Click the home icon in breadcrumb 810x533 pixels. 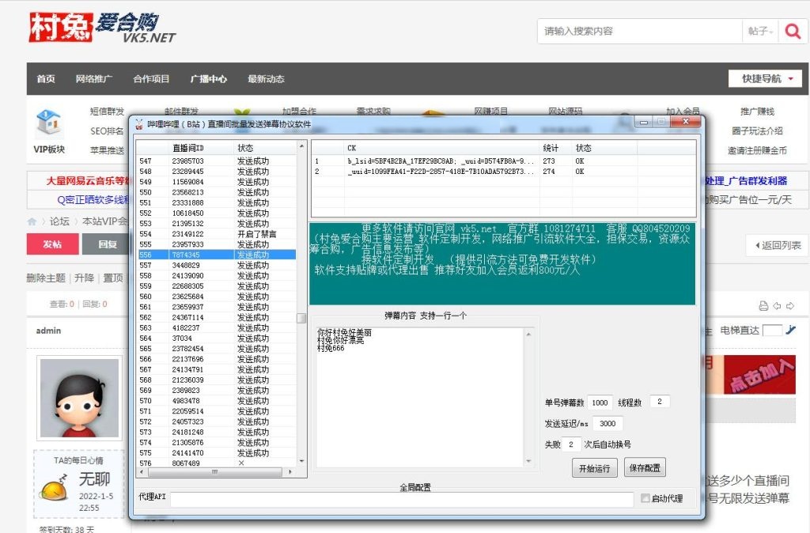pyautogui.click(x=32, y=221)
